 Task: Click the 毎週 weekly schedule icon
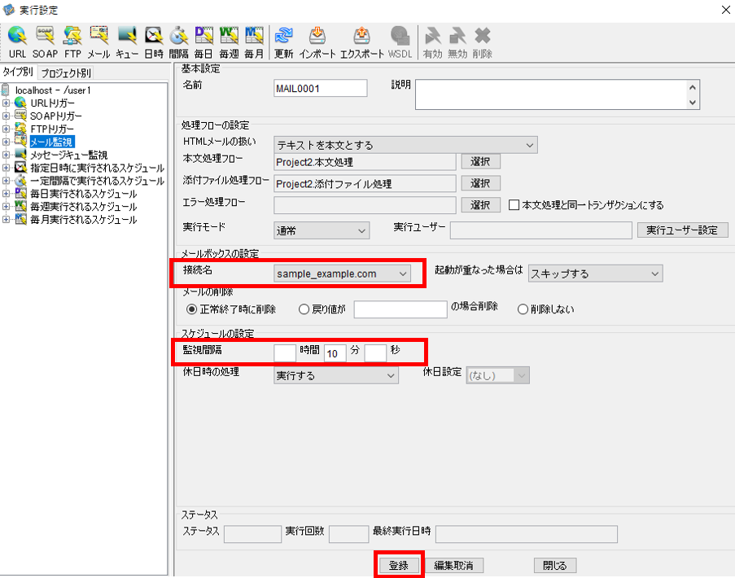coord(229,42)
